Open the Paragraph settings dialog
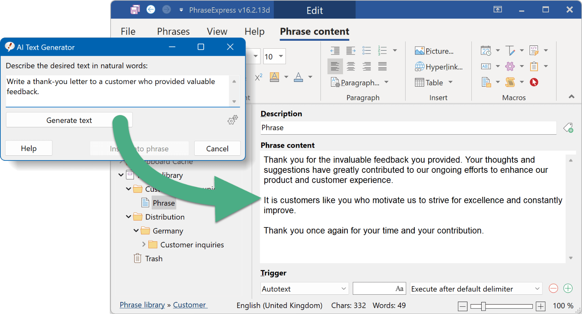This screenshot has height=314, width=582. click(355, 83)
